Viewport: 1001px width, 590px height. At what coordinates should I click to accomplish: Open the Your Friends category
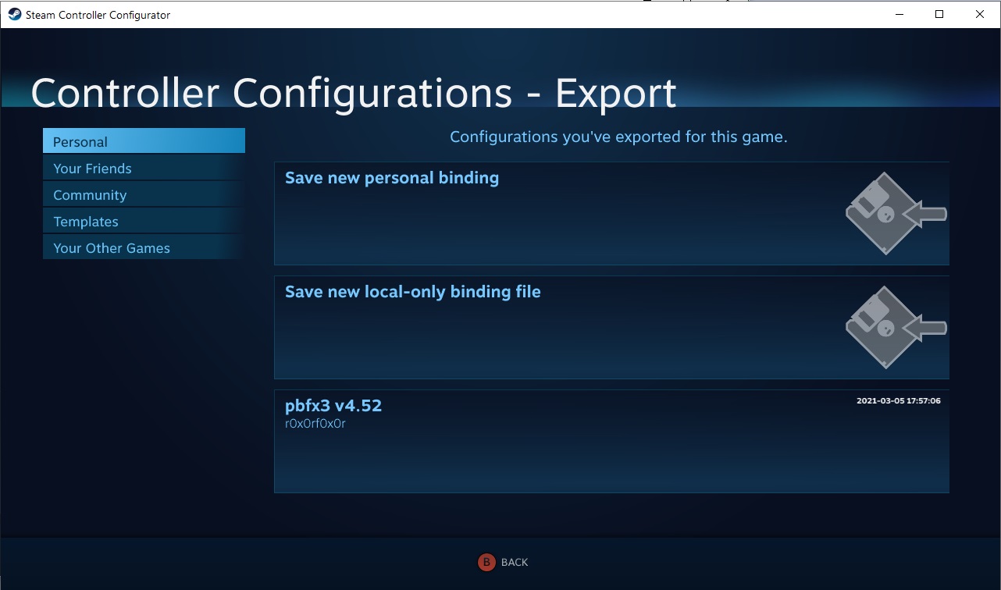pos(144,168)
